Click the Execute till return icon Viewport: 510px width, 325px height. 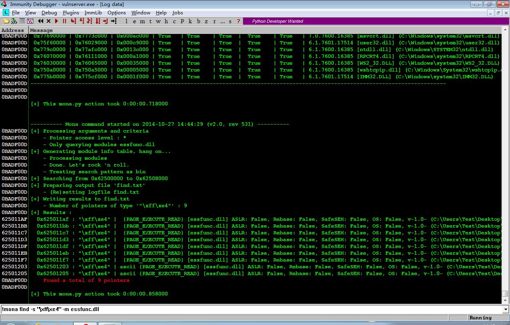point(105,21)
